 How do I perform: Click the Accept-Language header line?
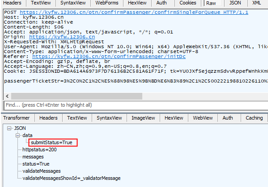click(85, 66)
